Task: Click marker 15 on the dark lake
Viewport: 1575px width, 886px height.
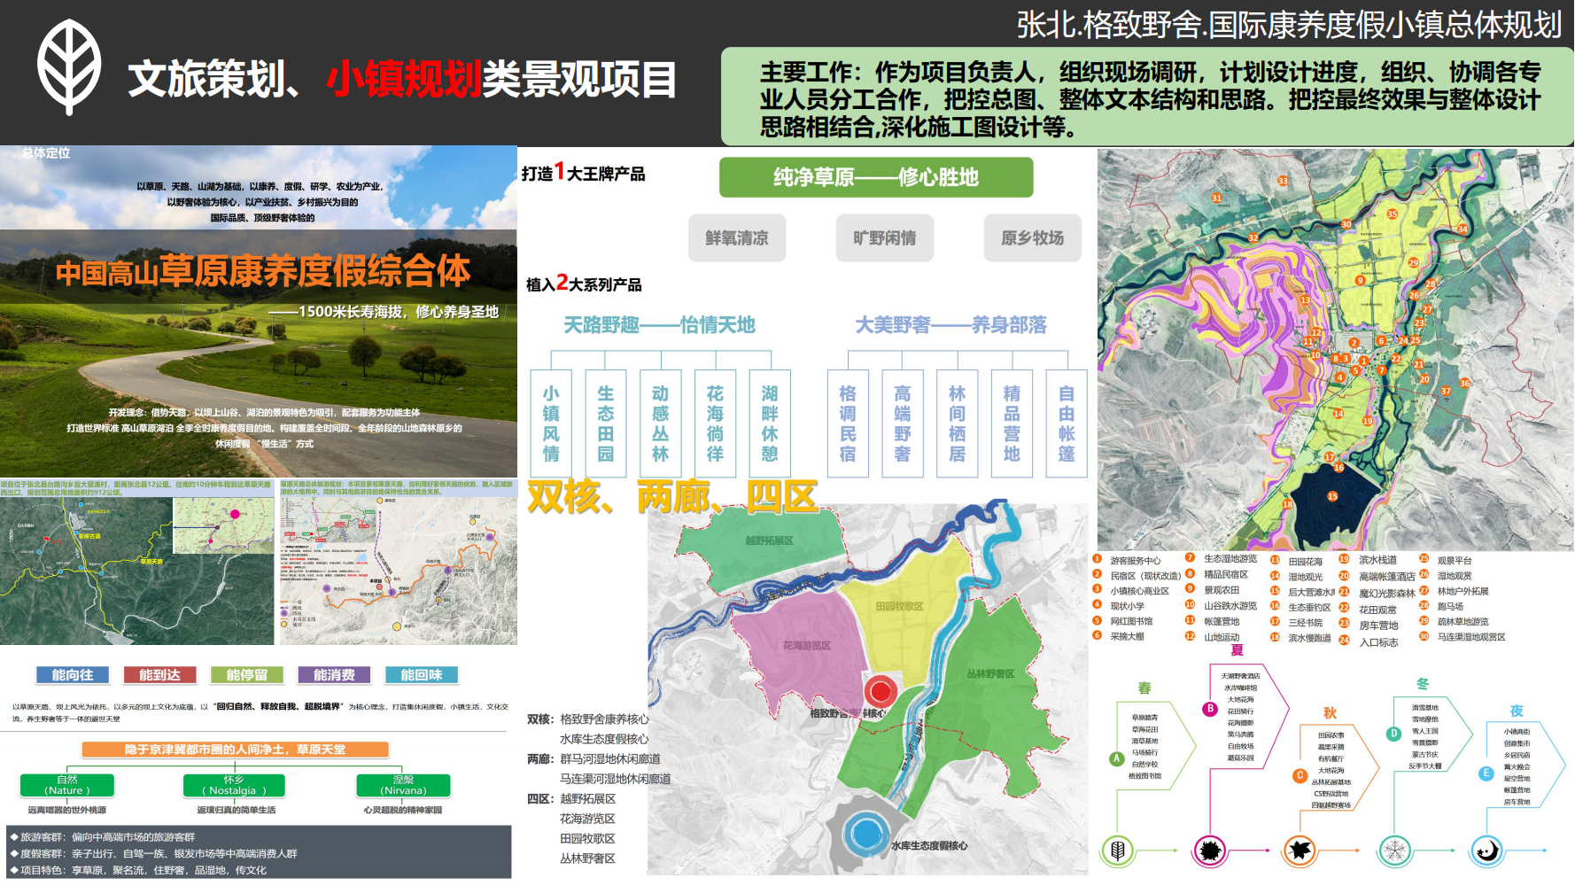Action: click(1332, 496)
